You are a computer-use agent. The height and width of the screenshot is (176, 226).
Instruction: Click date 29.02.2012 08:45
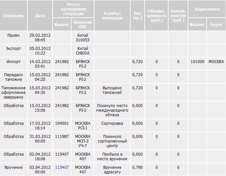40,38
